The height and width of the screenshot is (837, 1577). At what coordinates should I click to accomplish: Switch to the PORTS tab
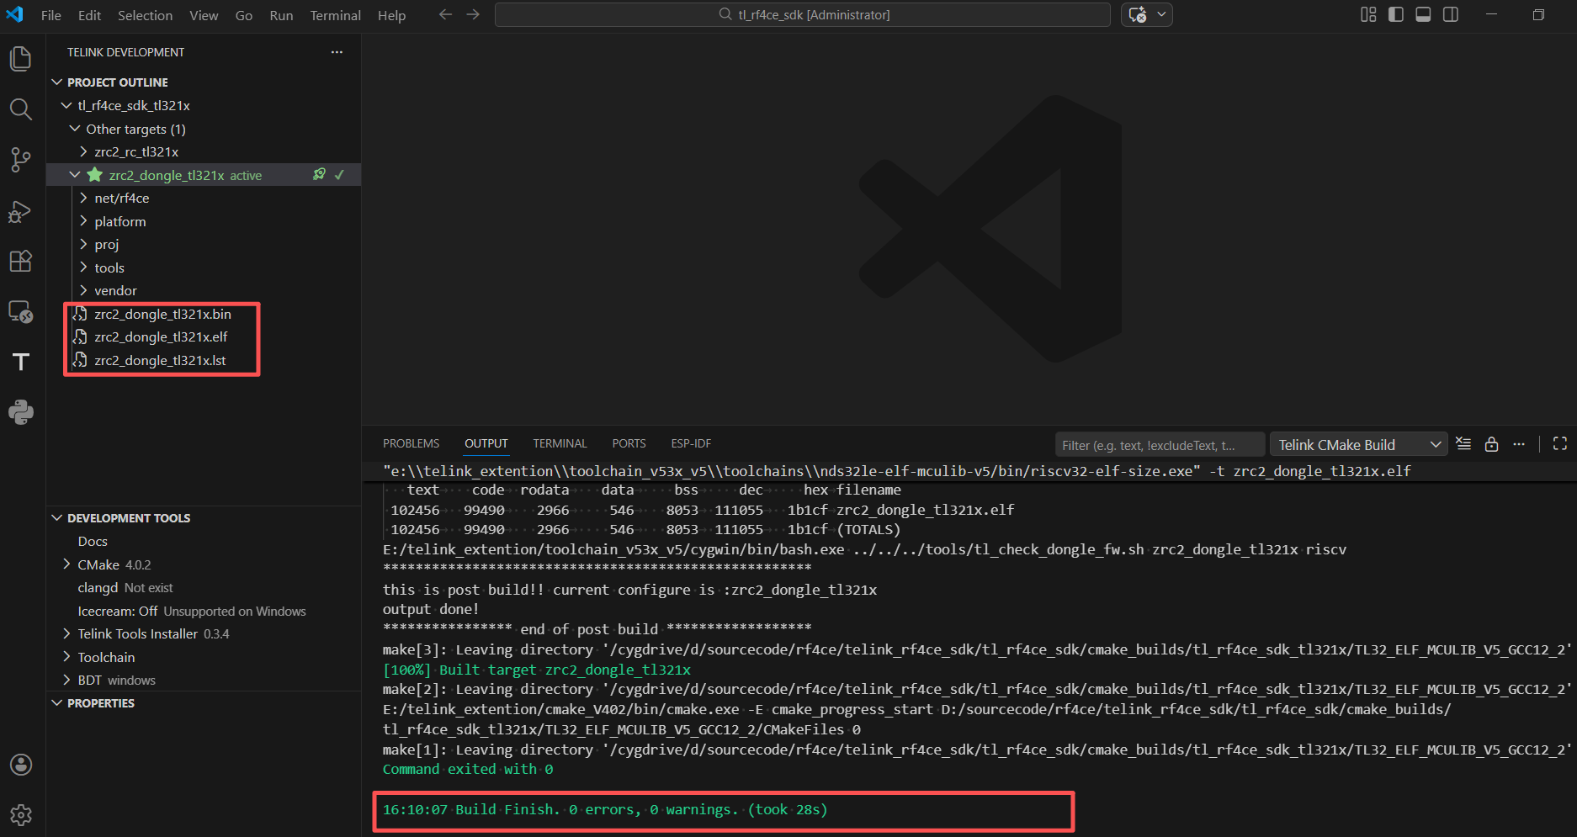pyautogui.click(x=629, y=443)
